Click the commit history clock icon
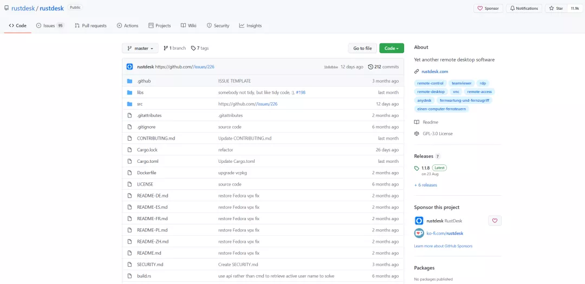Image resolution: width=585 pixels, height=284 pixels. pos(370,67)
